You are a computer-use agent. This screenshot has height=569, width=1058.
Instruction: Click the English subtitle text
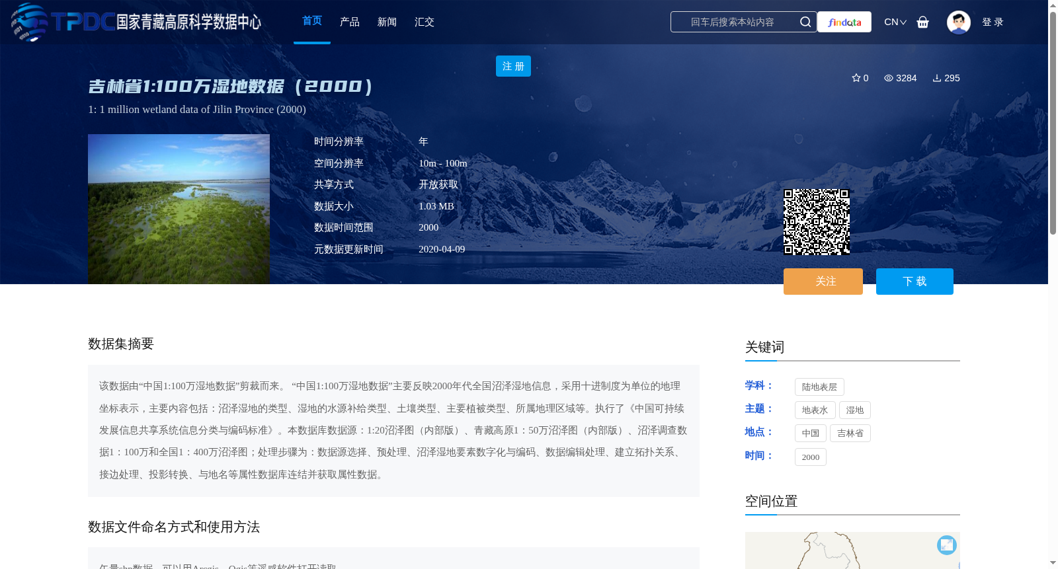tap(197, 110)
